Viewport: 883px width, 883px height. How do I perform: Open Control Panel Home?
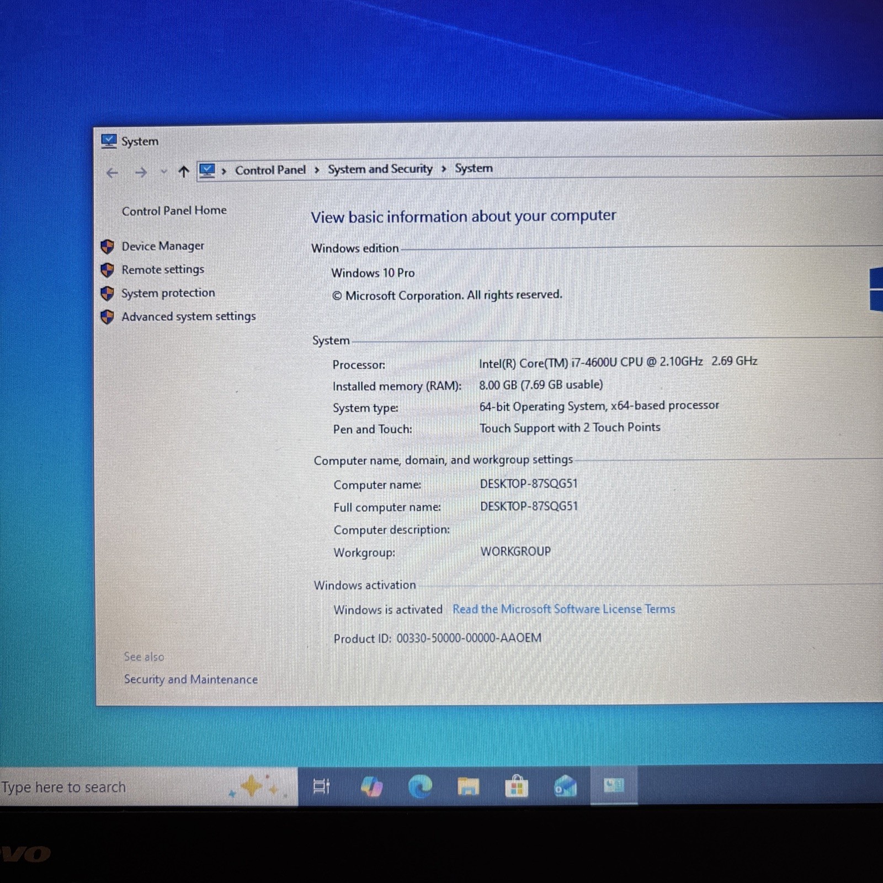pyautogui.click(x=174, y=211)
